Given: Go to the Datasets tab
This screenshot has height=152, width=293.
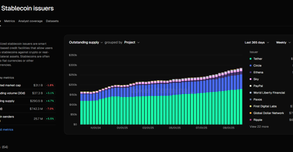Looking at the screenshot, I should click(52, 21).
